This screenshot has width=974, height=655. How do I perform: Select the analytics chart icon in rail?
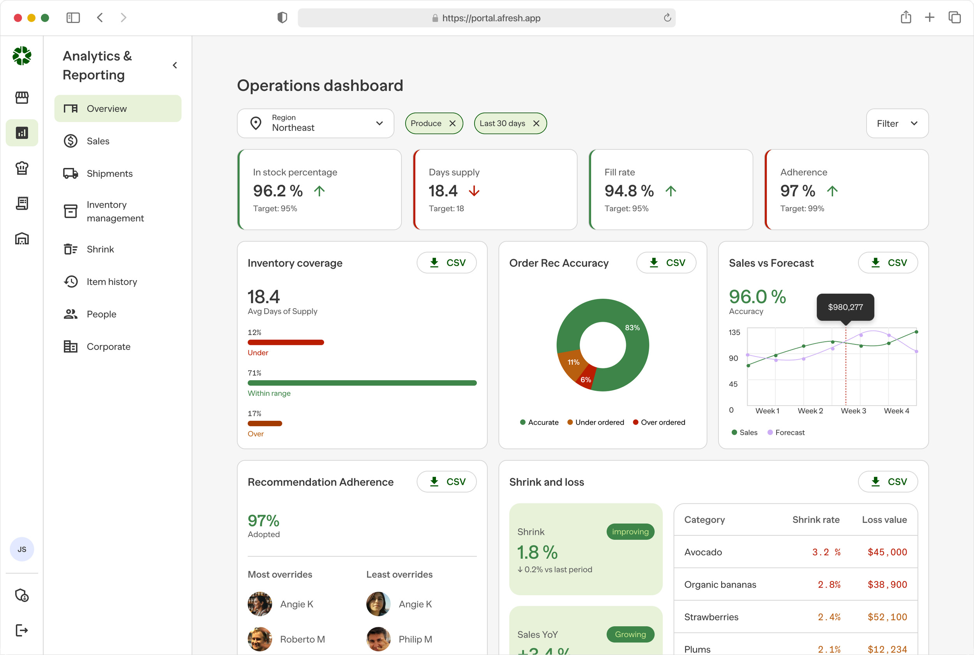click(x=22, y=133)
